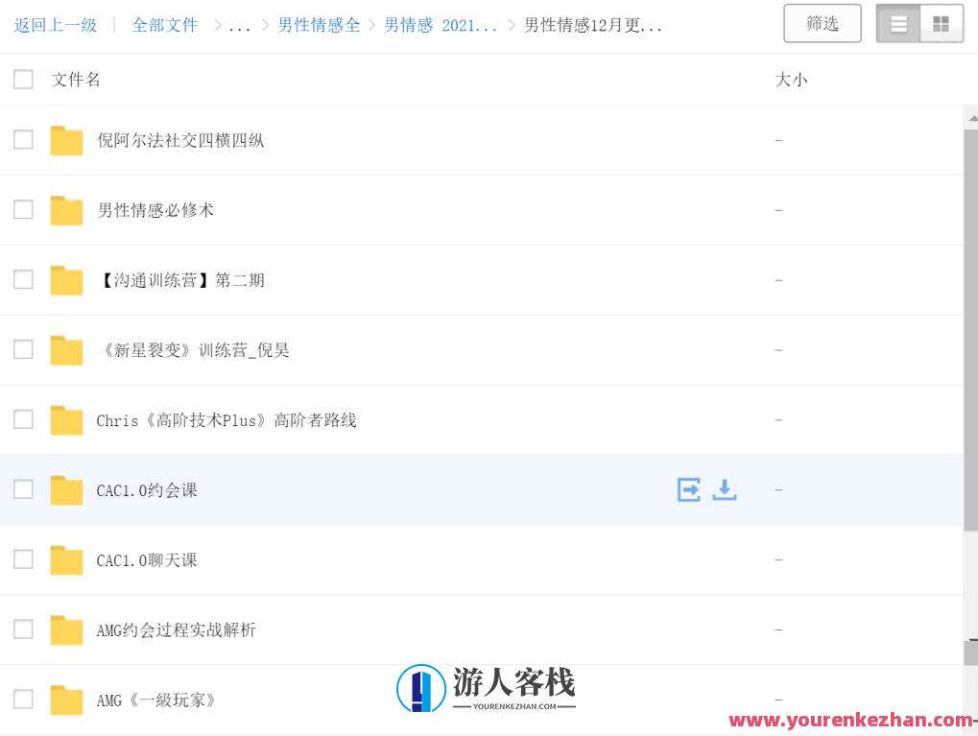Screen dimensions: 978x736
Task: Select the Chris《高阶技术Plus》 checkbox
Action: pyautogui.click(x=23, y=419)
